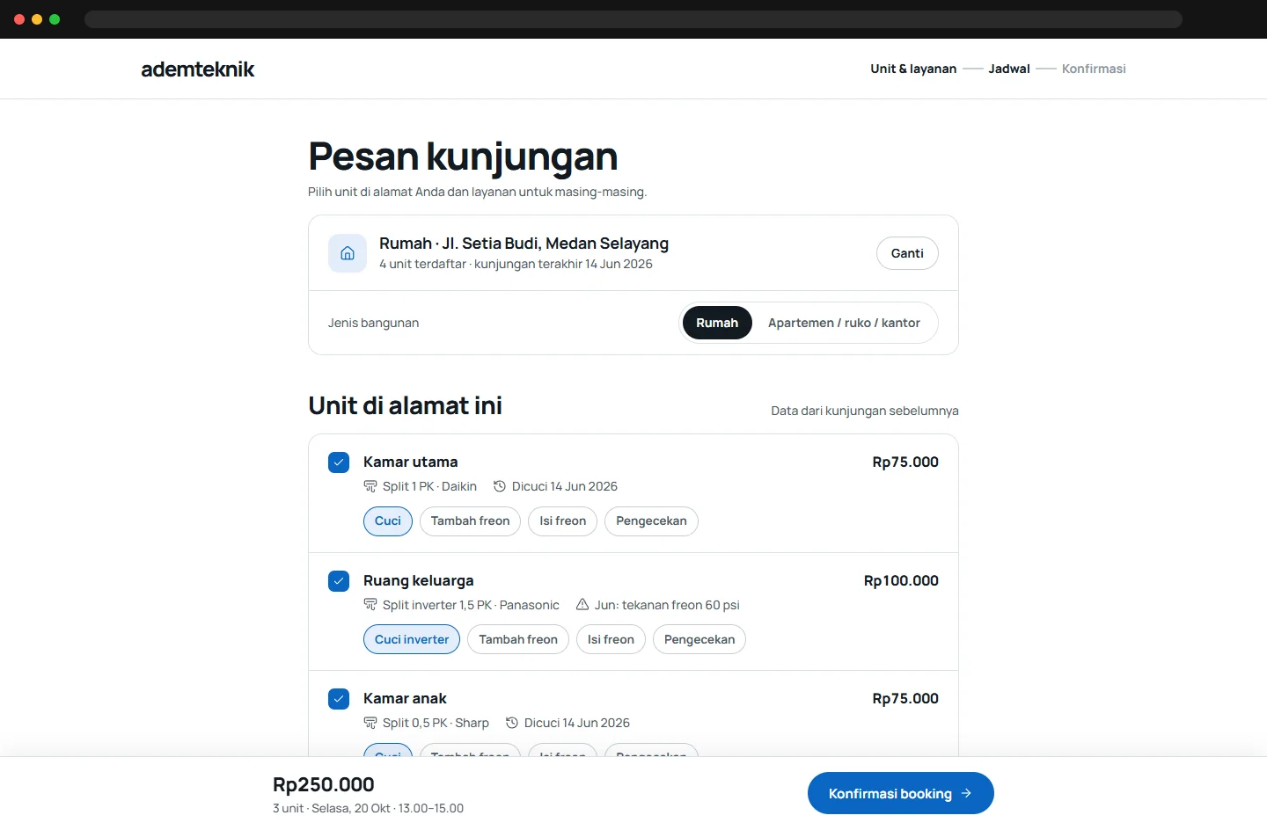
Task: Select Rumah as building type
Action: [x=717, y=323]
